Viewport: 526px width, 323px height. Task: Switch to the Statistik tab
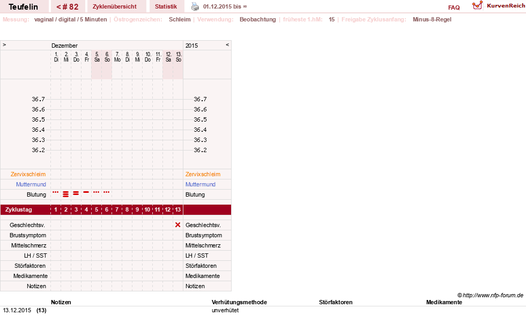tap(166, 7)
